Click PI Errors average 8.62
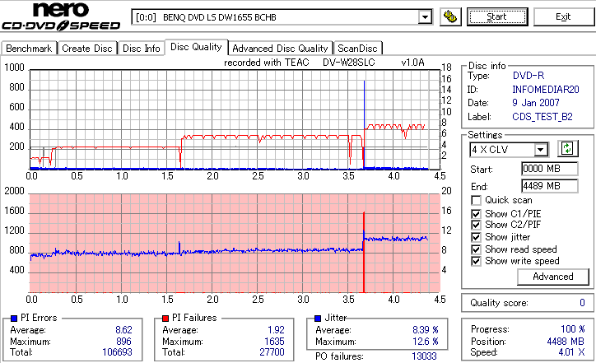The height and width of the screenshot is (363, 596). [x=123, y=330]
